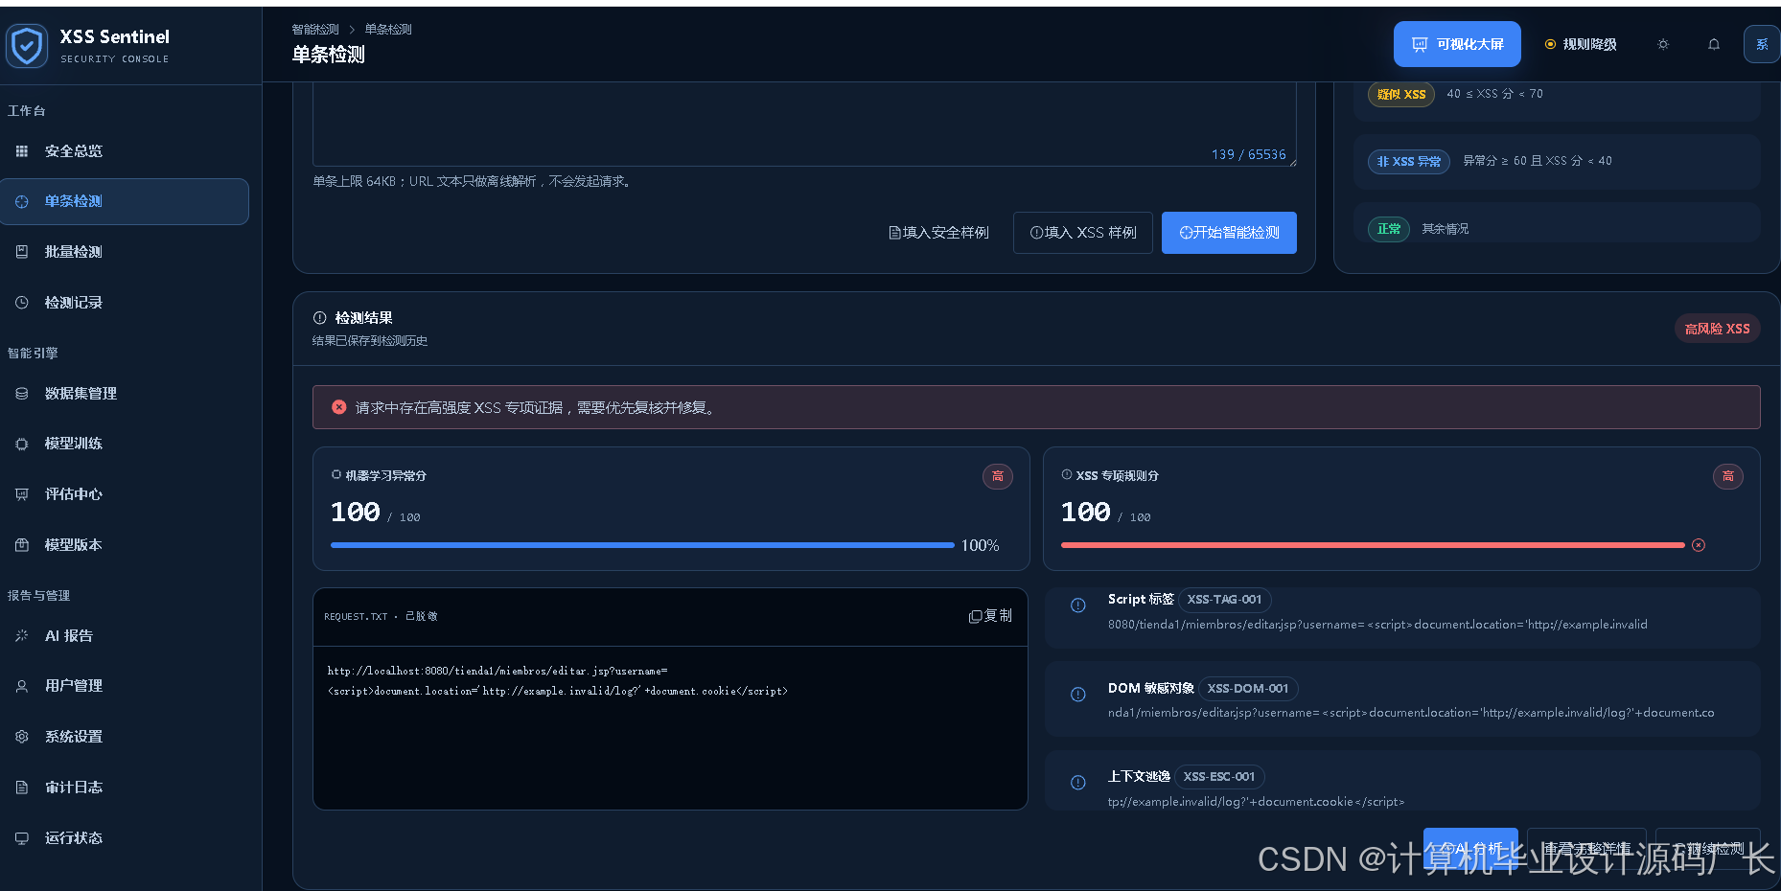
Task: Click the 疑似 XSS tag
Action: (x=1401, y=94)
